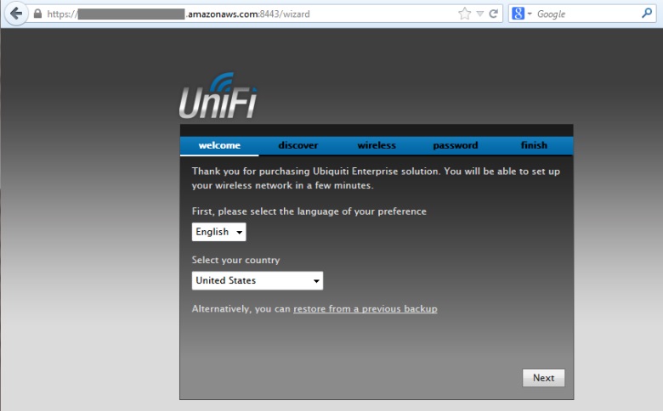Go to the wireless tab
Viewport: 663px width, 411px height.
tap(377, 145)
